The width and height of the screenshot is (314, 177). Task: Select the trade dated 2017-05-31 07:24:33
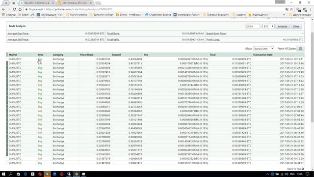pos(156,68)
